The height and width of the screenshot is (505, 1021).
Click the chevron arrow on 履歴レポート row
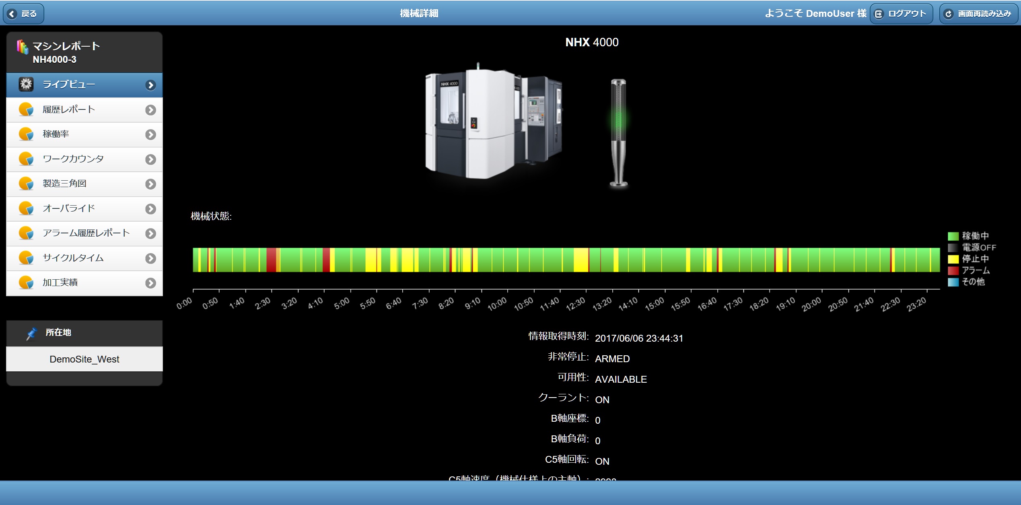(x=151, y=110)
